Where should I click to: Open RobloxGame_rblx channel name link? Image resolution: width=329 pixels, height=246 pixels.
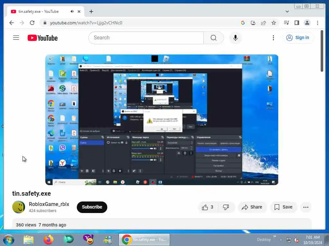pyautogui.click(x=49, y=204)
